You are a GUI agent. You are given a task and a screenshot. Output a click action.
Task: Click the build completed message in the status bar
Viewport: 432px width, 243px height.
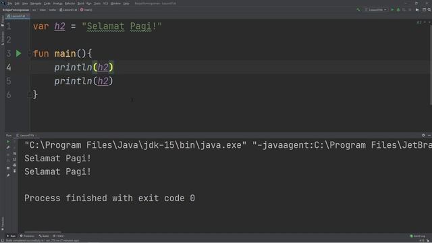pos(43,241)
